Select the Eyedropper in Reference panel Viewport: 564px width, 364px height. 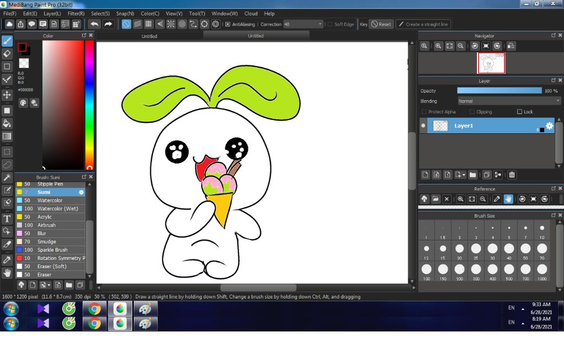497,199
